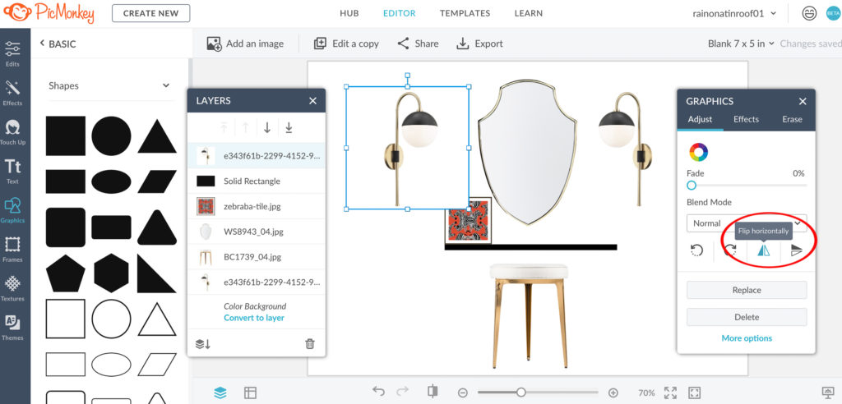The width and height of the screenshot is (842, 404).
Task: Open the Textures tool
Action: pyautogui.click(x=12, y=289)
